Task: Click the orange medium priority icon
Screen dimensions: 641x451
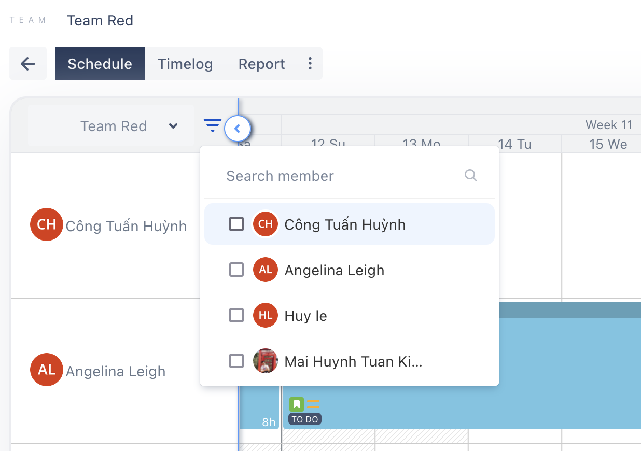Action: coord(313,404)
